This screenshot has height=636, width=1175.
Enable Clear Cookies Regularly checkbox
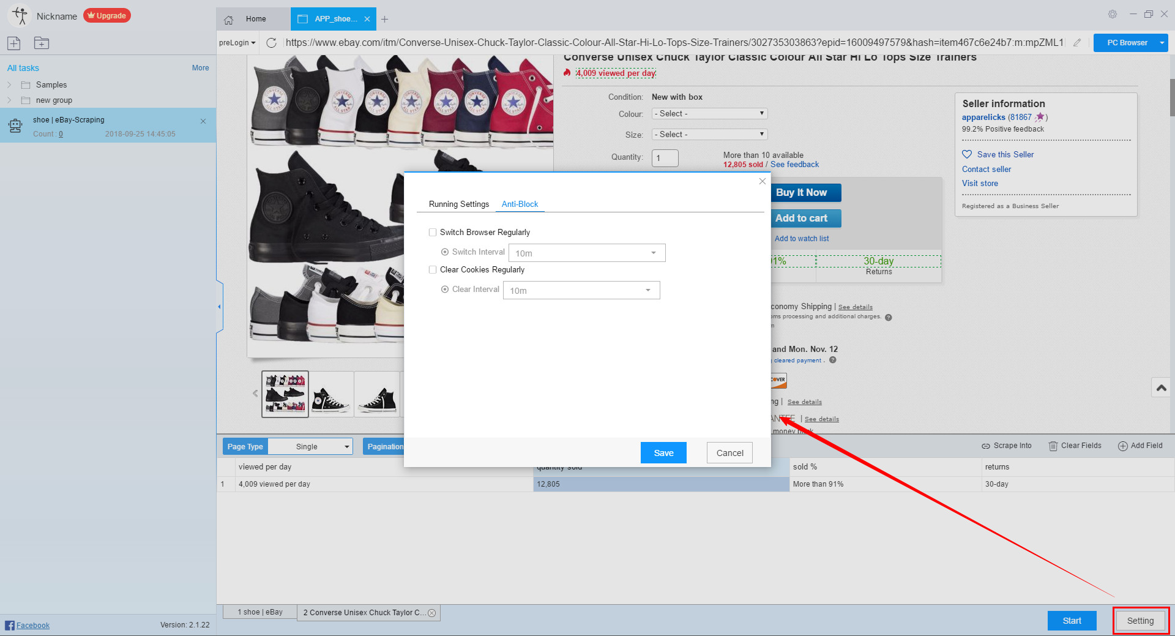click(x=433, y=270)
